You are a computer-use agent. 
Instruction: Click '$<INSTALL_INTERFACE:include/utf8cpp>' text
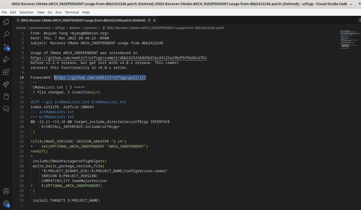click(x=81, y=127)
